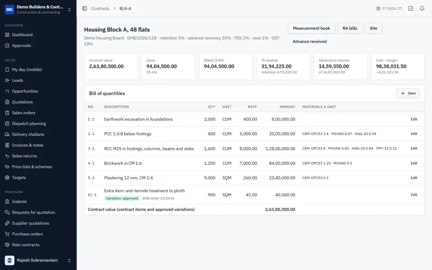Viewport: 432px width, 270px height.
Task: Click the Housing Block A, 48 flats title
Action: pyautogui.click(x=117, y=30)
